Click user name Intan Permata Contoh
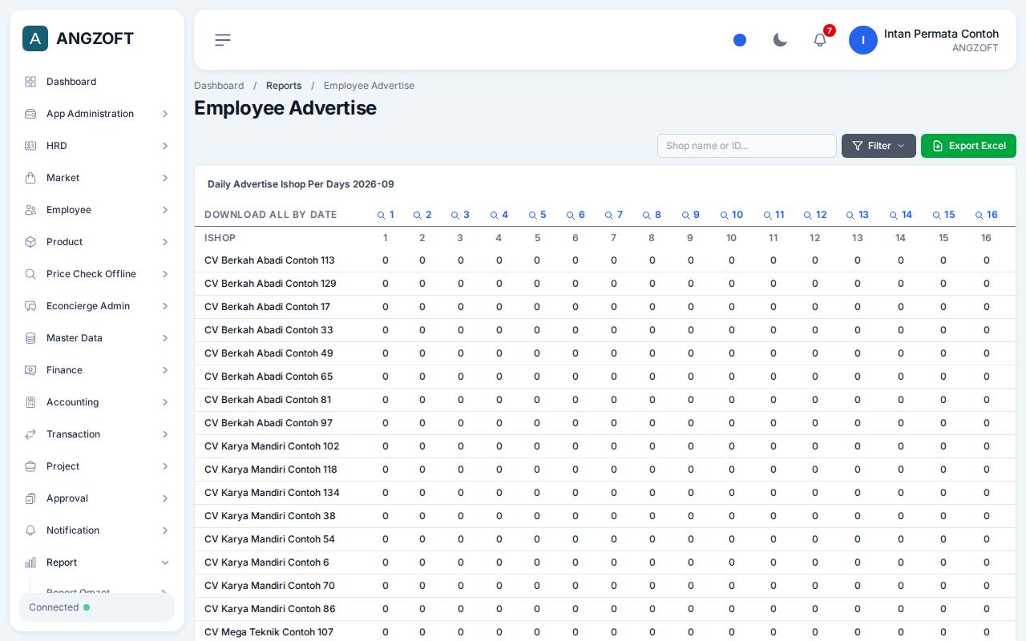1026x641 pixels. pos(941,34)
